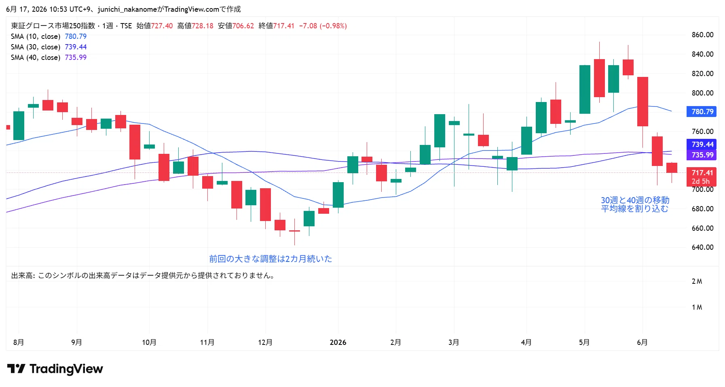Select the SMA (10, close) indicator legend
Image resolution: width=725 pixels, height=387 pixels.
coord(49,36)
